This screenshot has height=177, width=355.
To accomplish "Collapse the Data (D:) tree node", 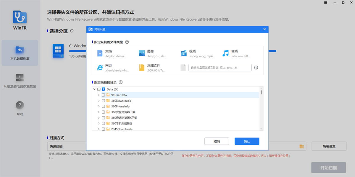I will point(94,89).
